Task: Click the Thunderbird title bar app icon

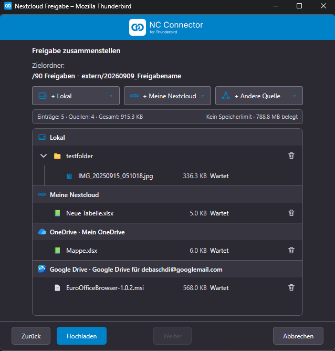Action: [8, 6]
